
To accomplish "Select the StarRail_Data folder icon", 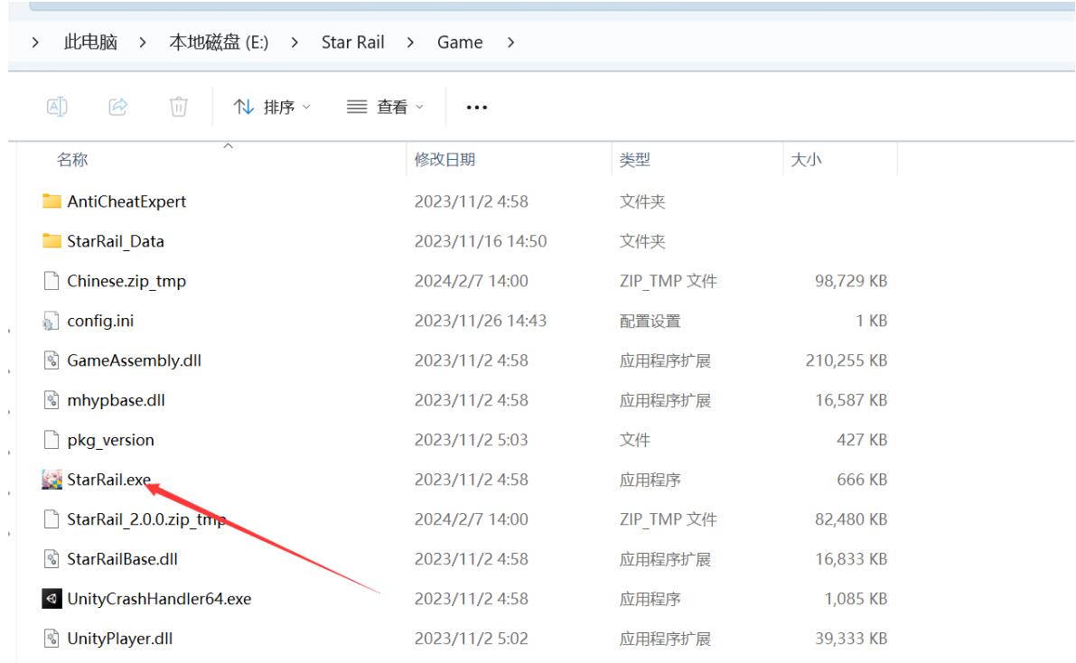I will pos(51,241).
